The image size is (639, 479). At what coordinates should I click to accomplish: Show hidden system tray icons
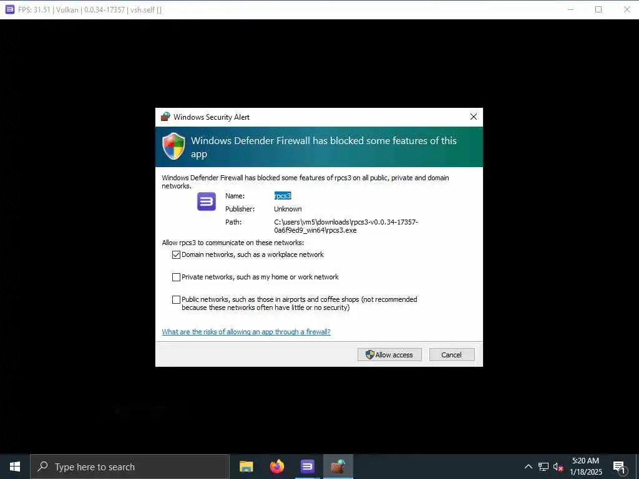pyautogui.click(x=528, y=467)
